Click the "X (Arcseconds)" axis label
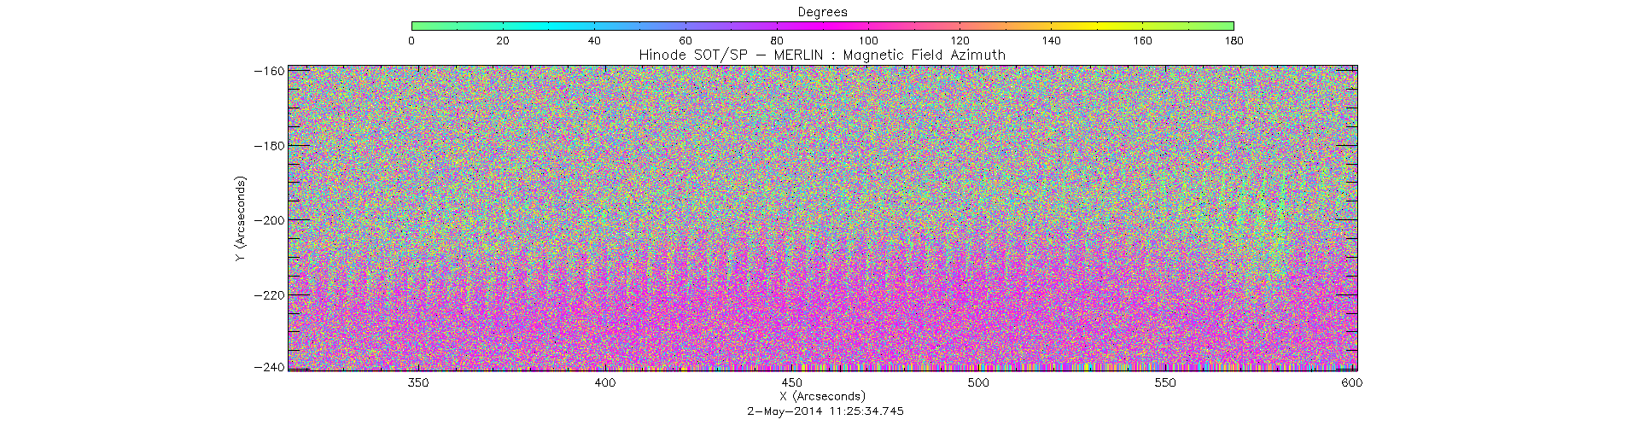The image size is (1645, 437). click(x=822, y=397)
